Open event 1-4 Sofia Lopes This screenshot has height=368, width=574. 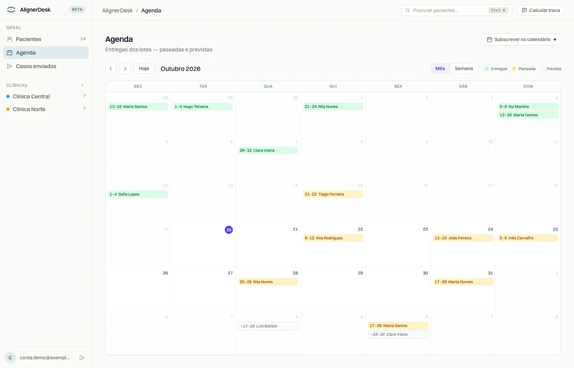click(138, 194)
